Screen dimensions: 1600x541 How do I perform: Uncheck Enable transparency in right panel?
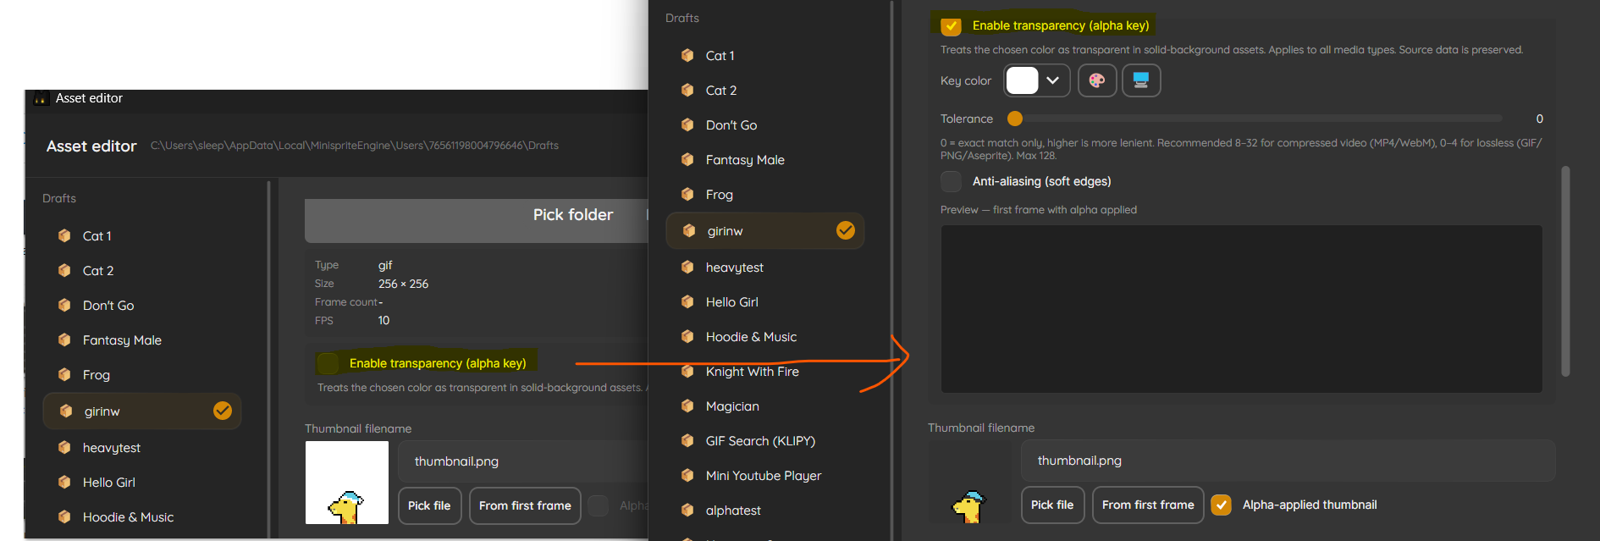[952, 26]
